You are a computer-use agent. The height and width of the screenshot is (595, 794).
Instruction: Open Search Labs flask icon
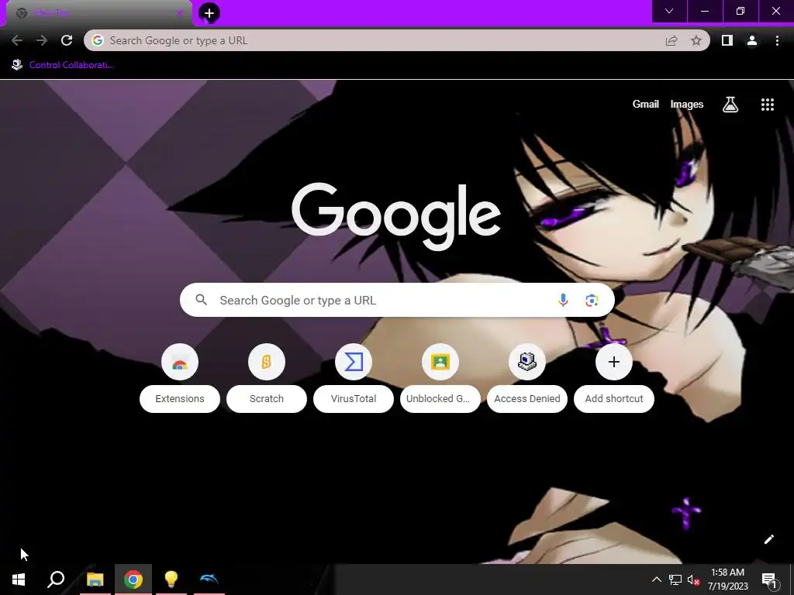coord(730,105)
